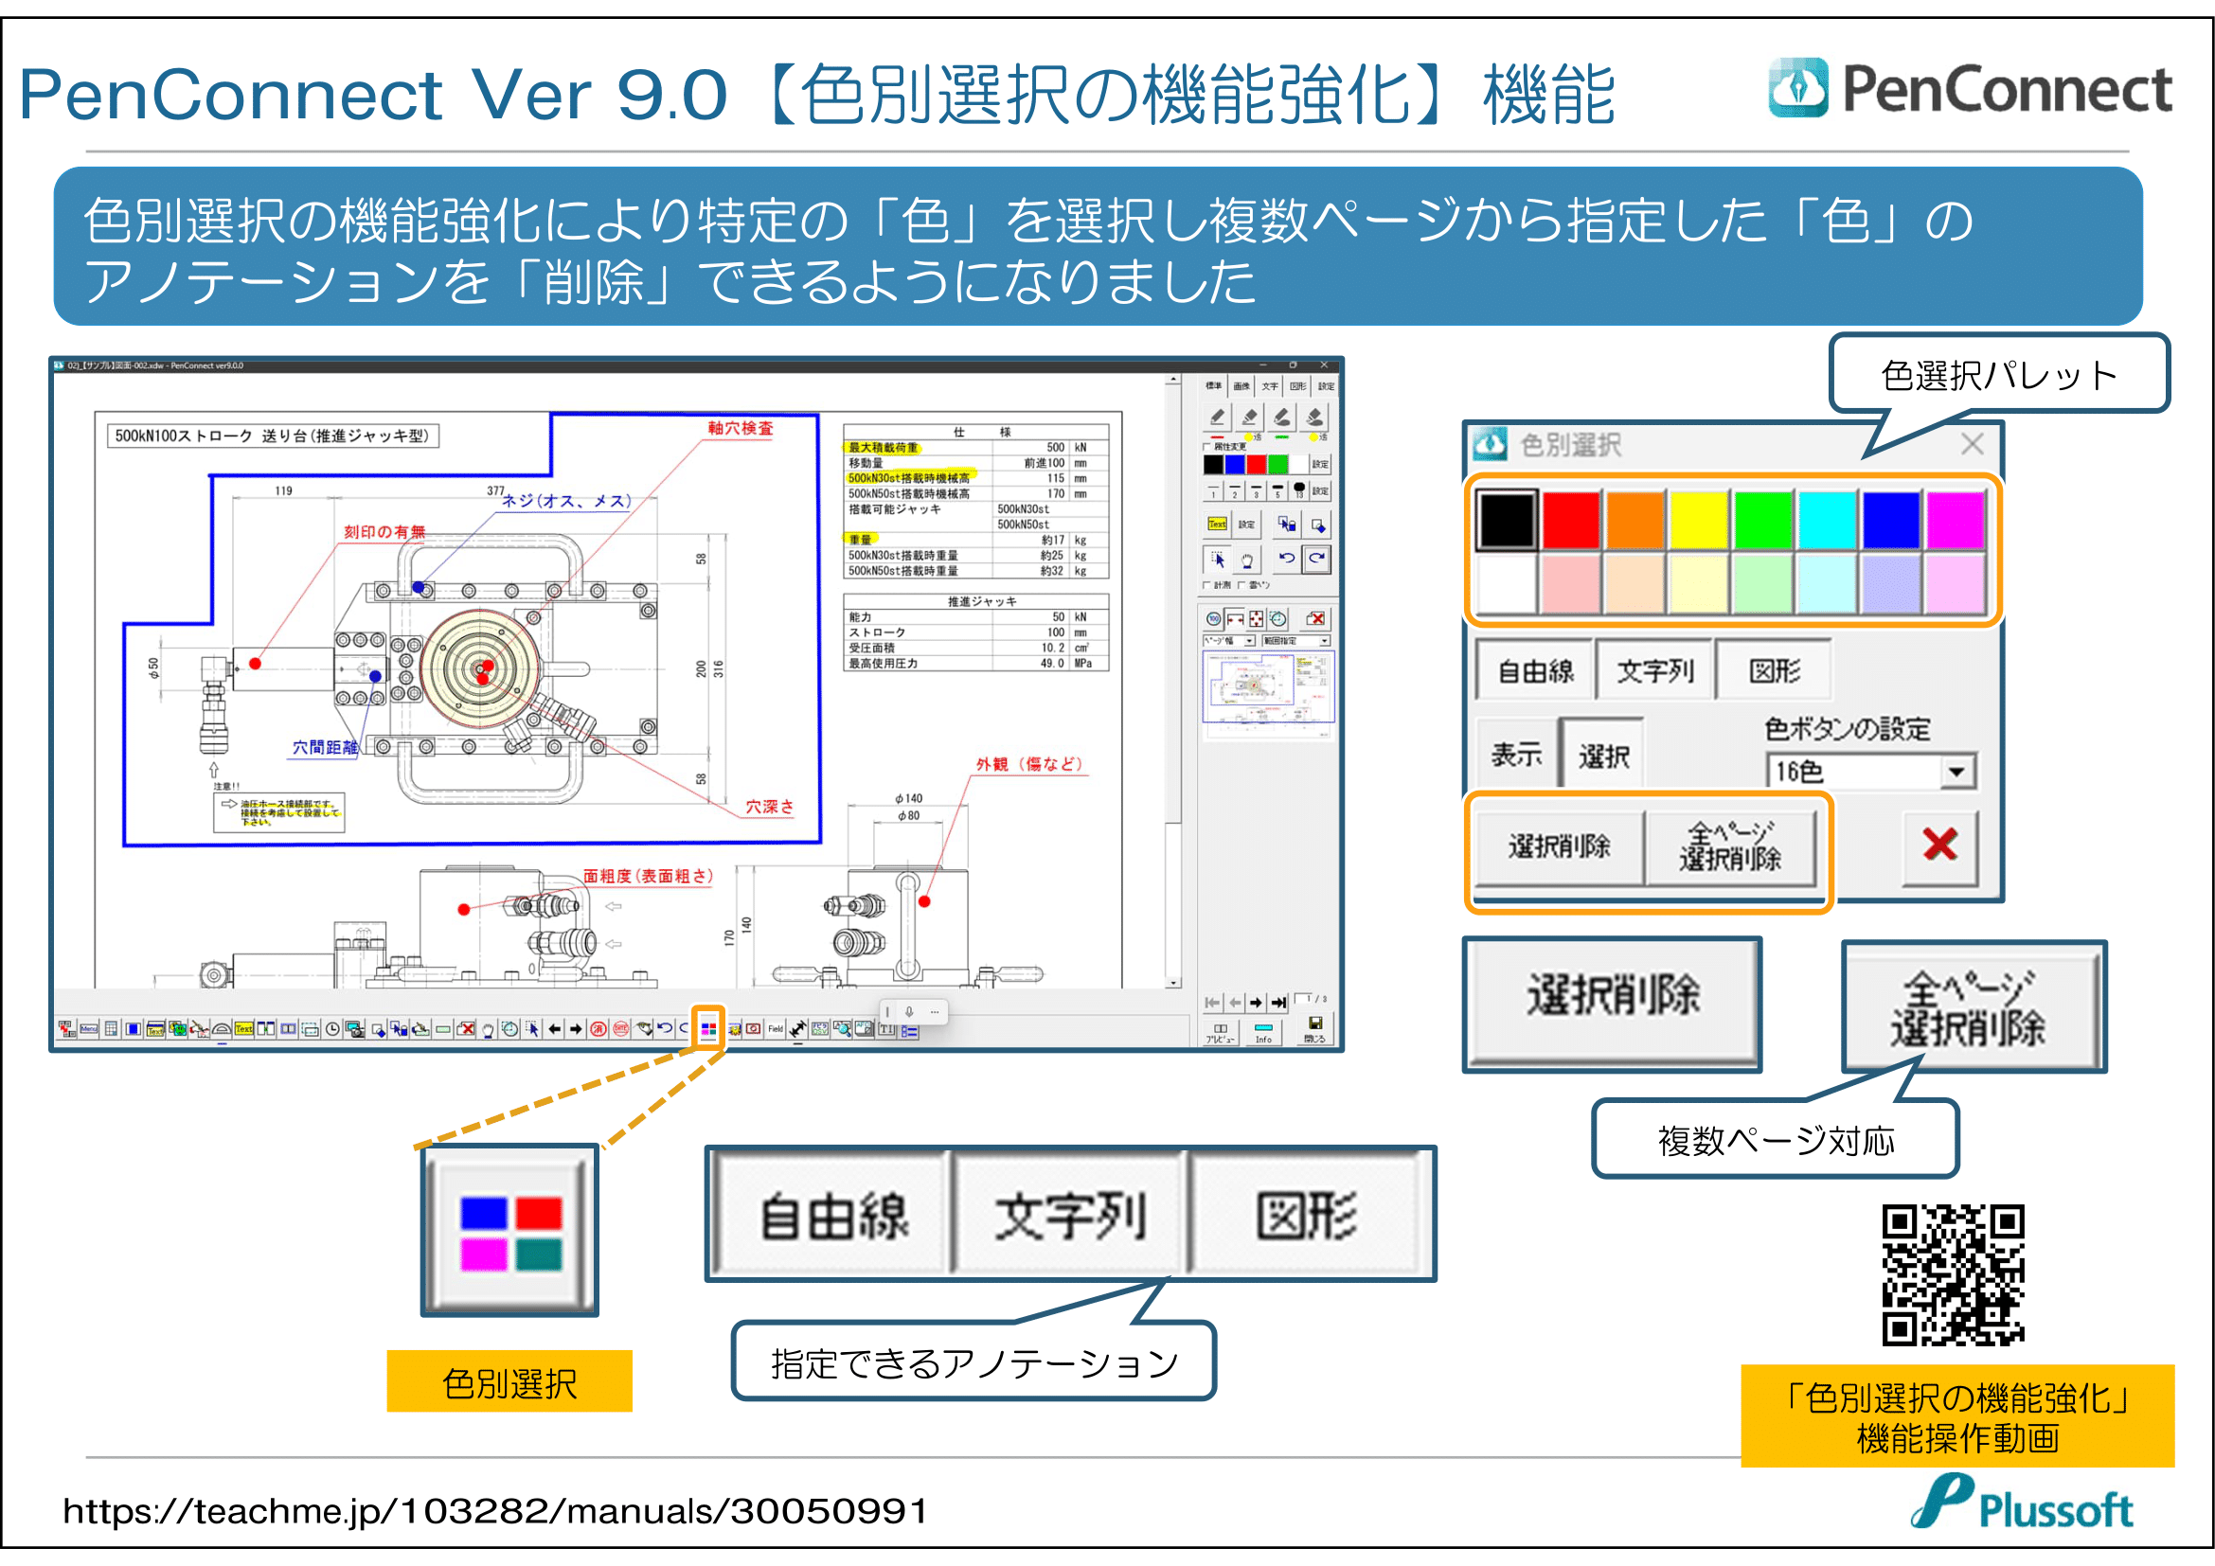Select the arrow selection tool in side panel
The image size is (2215, 1566).
1218,561
